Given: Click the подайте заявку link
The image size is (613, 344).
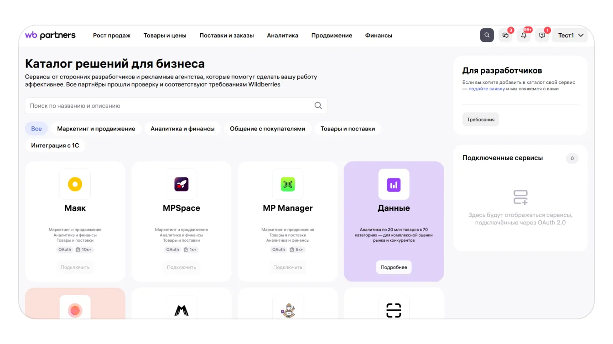Looking at the screenshot, I should point(486,89).
